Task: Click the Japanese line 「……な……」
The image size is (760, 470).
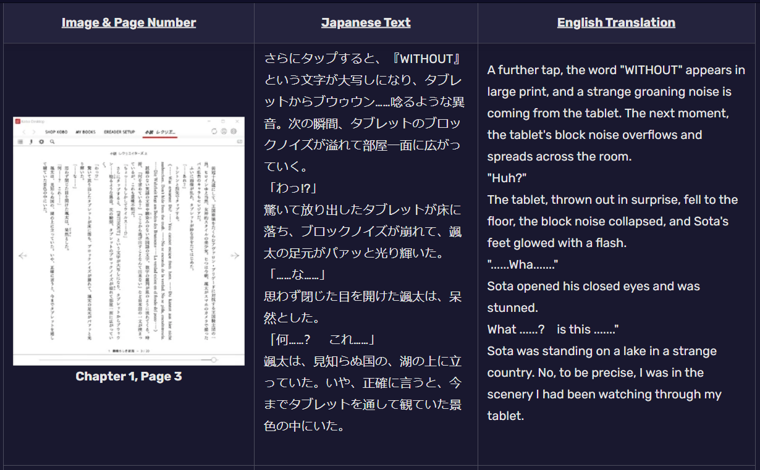Action: 294,275
